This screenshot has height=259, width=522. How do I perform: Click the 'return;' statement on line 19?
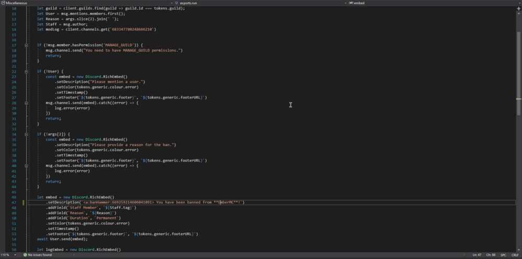tap(54, 56)
